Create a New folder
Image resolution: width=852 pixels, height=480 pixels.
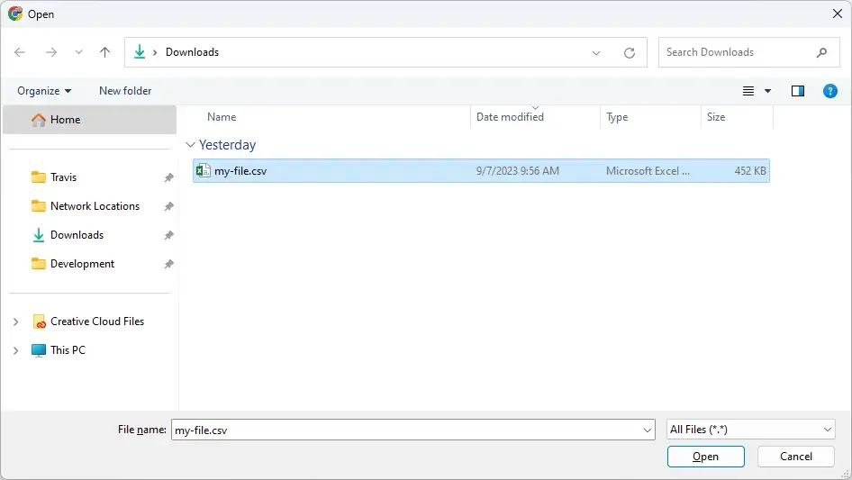[x=125, y=91]
